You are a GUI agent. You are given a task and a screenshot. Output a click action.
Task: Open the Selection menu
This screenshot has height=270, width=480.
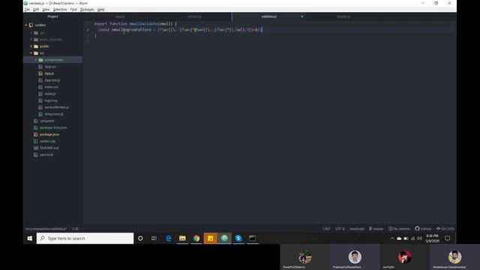pos(60,10)
